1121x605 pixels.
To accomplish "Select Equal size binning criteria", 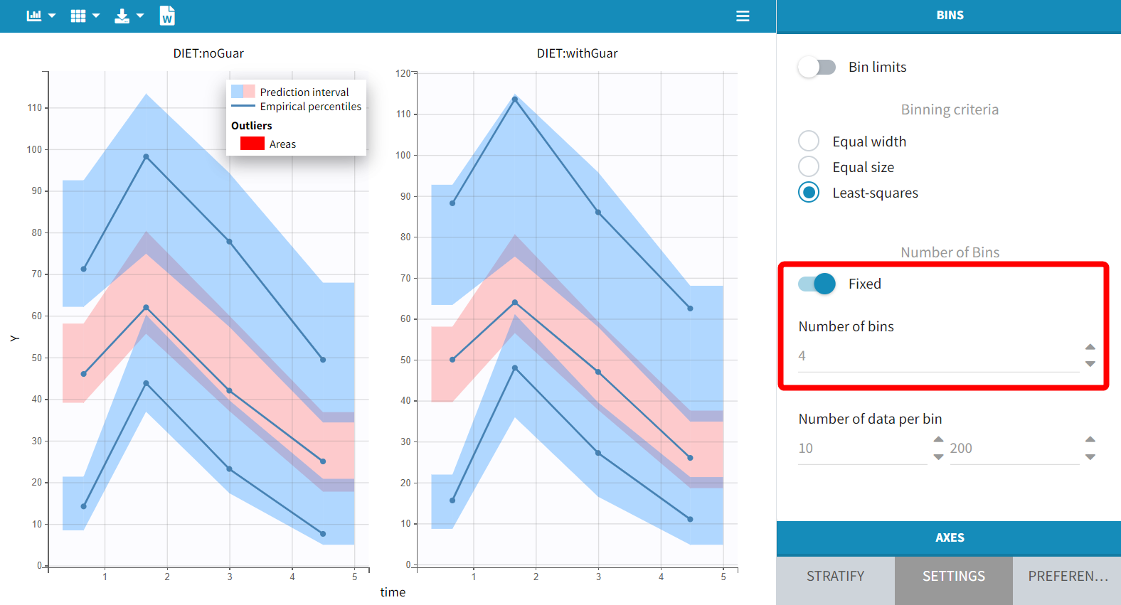I will pyautogui.click(x=809, y=166).
